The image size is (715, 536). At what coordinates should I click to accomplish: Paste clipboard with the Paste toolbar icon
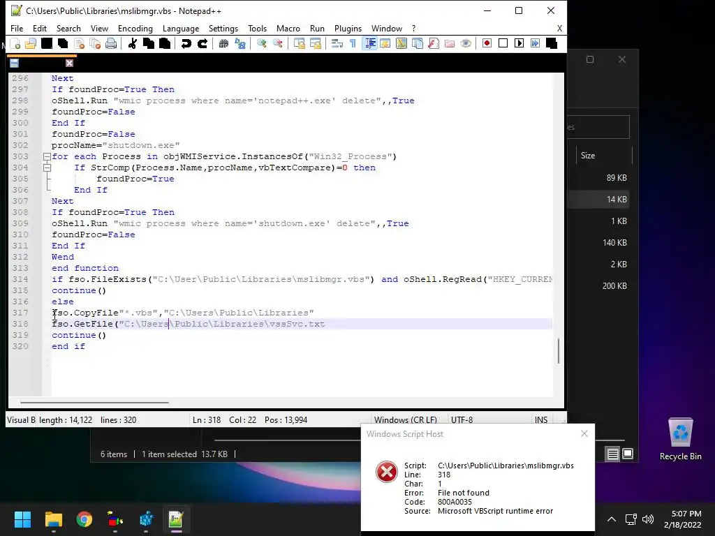(165, 43)
